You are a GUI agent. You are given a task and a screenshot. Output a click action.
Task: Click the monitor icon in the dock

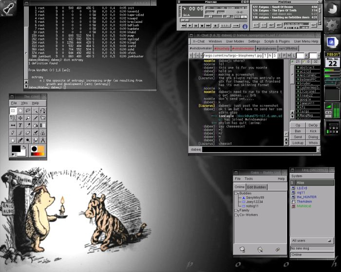click(x=332, y=42)
